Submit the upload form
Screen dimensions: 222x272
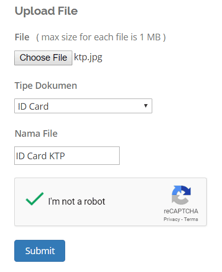click(x=40, y=251)
